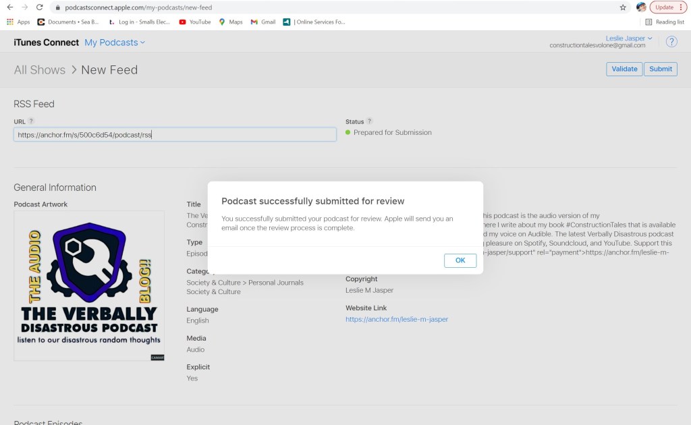Open the Chrome profile avatar
The height and width of the screenshot is (425, 691).
pos(641,7)
